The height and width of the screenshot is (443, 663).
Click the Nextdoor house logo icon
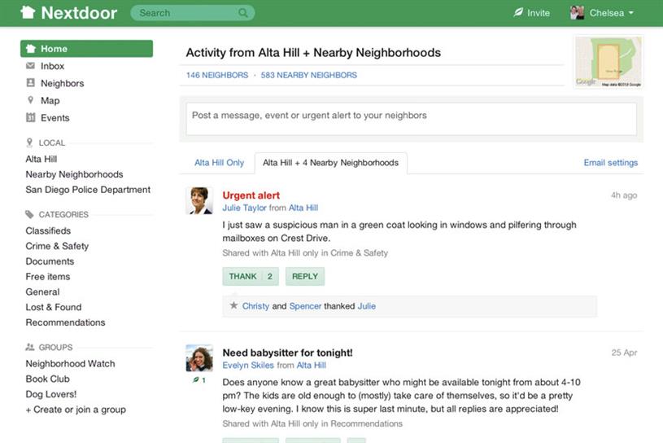tap(28, 12)
